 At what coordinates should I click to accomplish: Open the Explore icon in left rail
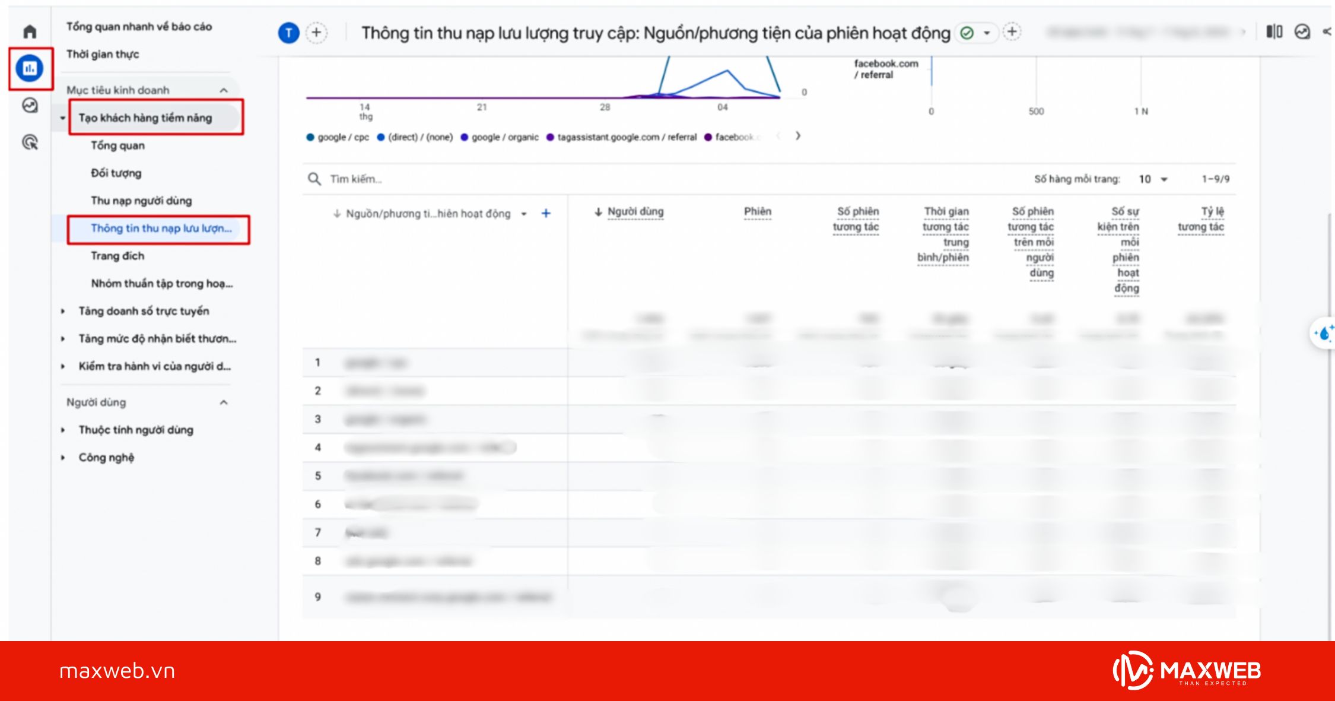[30, 106]
